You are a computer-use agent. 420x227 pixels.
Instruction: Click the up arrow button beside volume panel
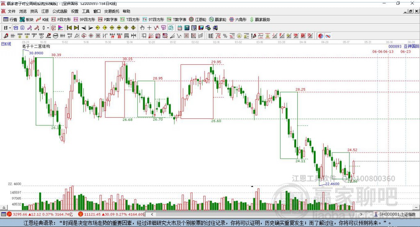pos(4,207)
